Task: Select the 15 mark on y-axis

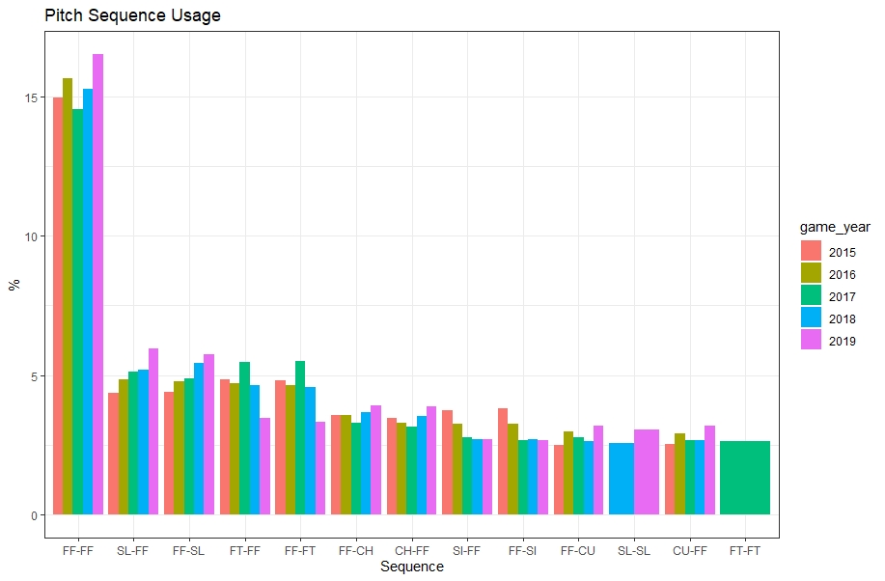Action: [30, 98]
